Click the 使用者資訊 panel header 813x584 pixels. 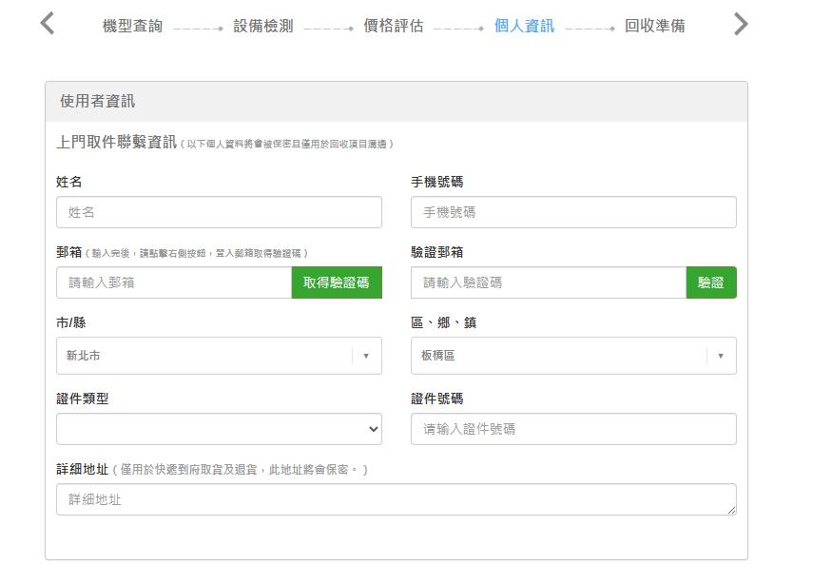(x=397, y=102)
